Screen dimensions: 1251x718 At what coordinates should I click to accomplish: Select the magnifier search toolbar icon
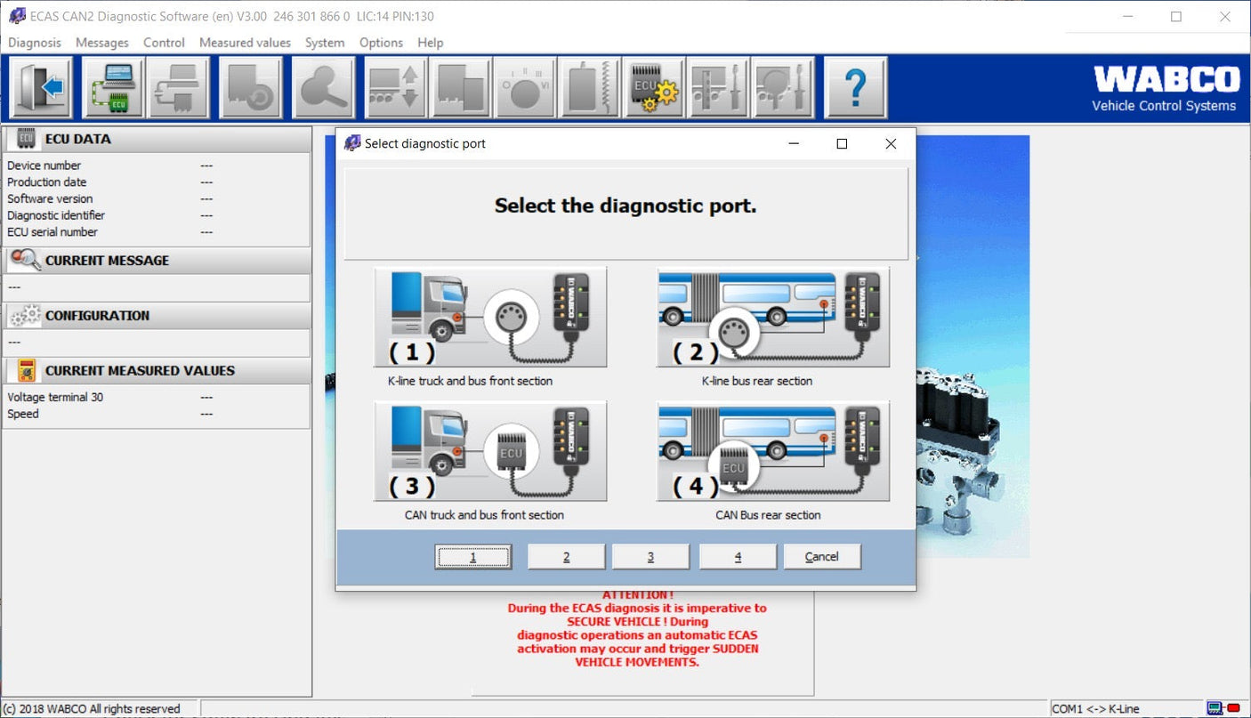(324, 86)
